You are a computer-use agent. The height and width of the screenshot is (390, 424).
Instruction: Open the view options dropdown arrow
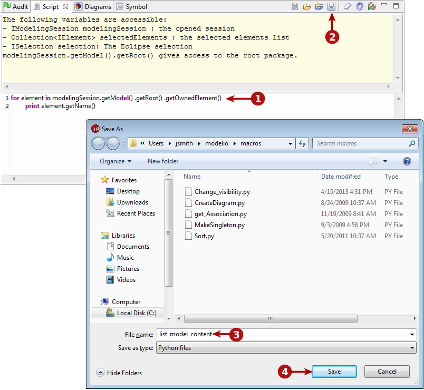(x=385, y=161)
